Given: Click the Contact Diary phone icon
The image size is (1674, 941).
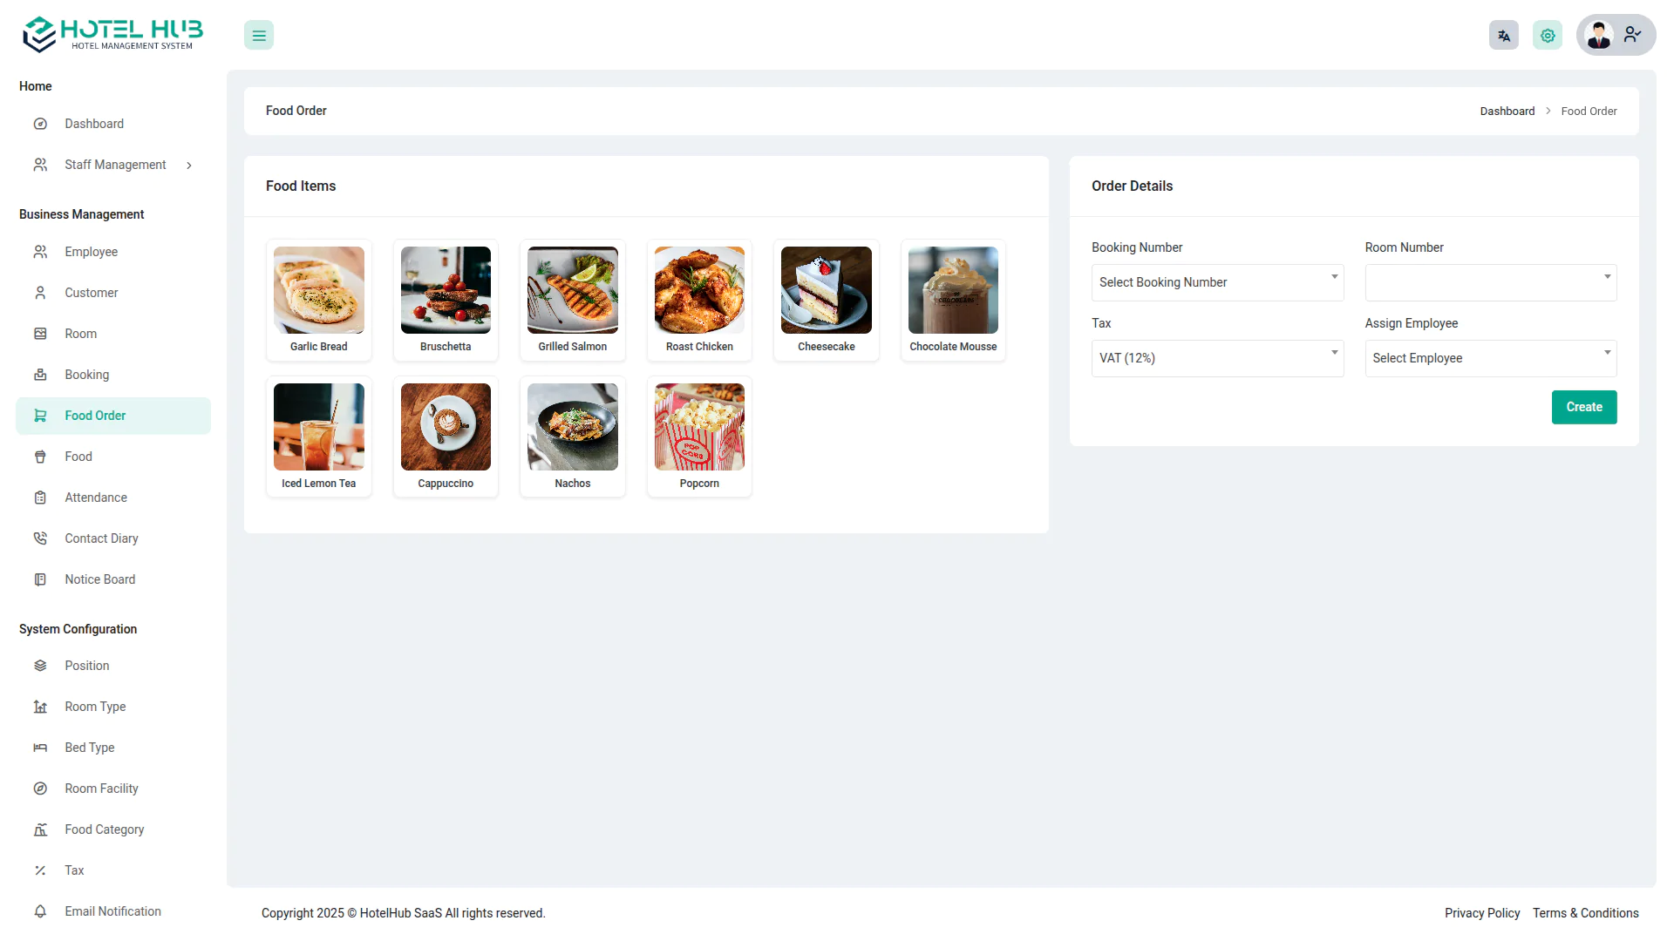Looking at the screenshot, I should (x=40, y=538).
